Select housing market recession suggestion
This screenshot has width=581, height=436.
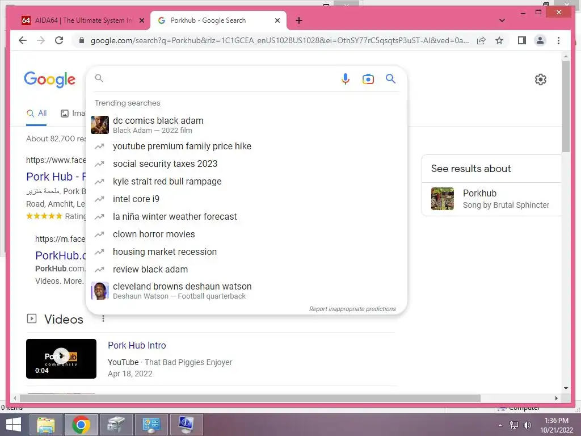[x=246, y=251]
